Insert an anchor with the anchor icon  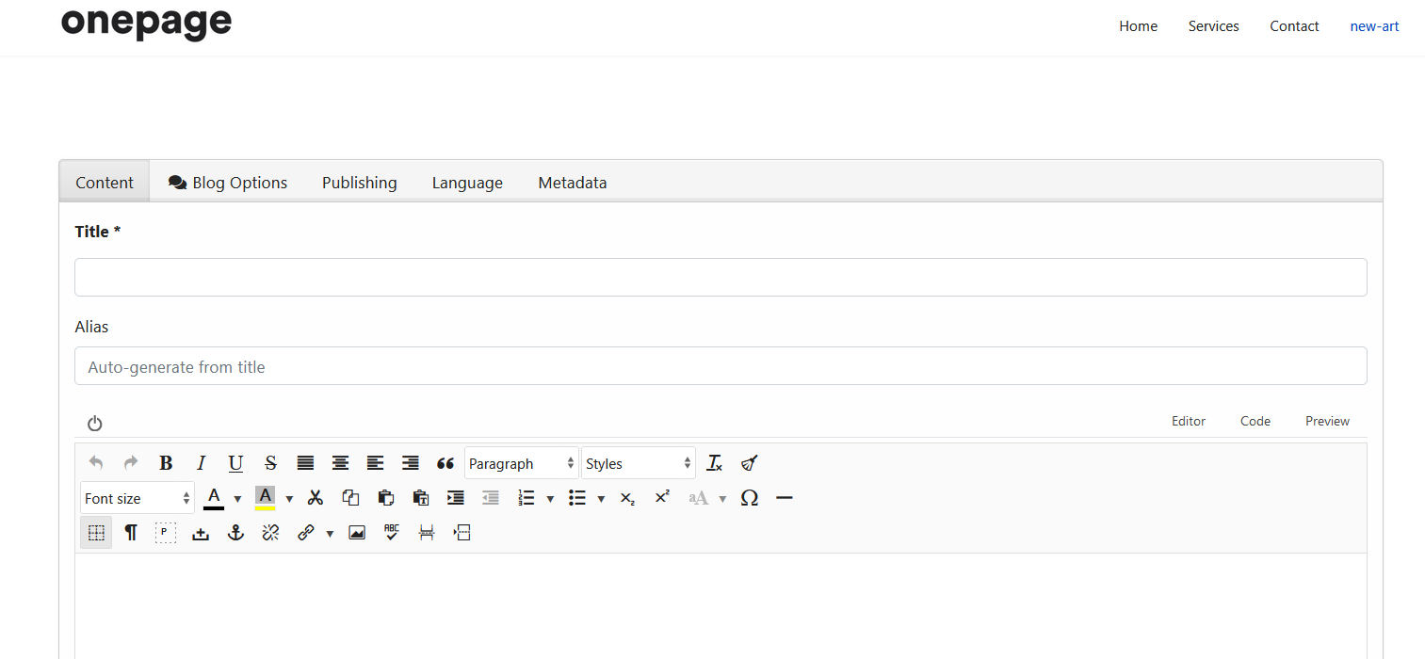(235, 533)
